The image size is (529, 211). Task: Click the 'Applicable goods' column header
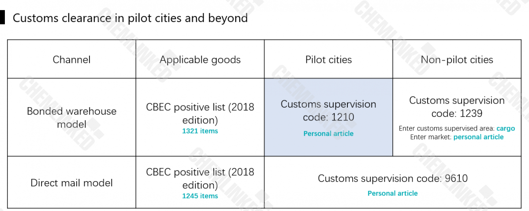click(200, 59)
